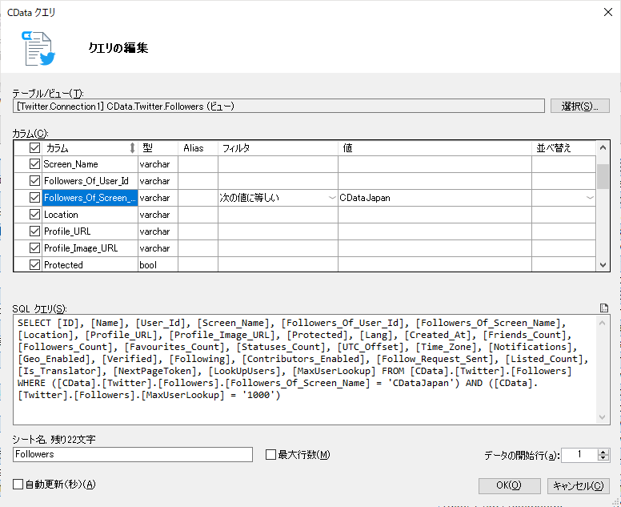Click the CData Twitter query document icon
621x507 pixels.
pyautogui.click(x=38, y=49)
